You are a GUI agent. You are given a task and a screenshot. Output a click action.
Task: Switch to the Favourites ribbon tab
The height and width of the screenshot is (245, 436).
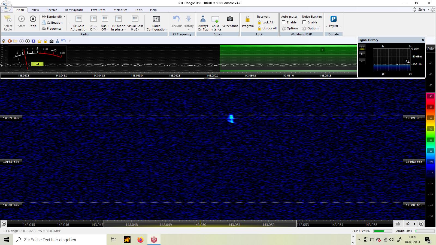(x=98, y=10)
